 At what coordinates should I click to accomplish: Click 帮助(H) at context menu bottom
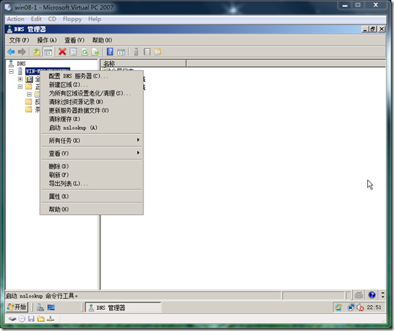(92, 209)
